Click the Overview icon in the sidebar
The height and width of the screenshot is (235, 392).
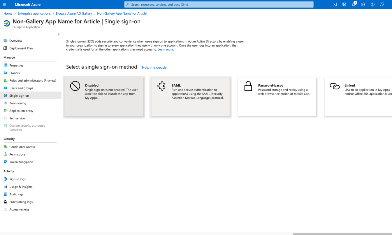[5, 40]
